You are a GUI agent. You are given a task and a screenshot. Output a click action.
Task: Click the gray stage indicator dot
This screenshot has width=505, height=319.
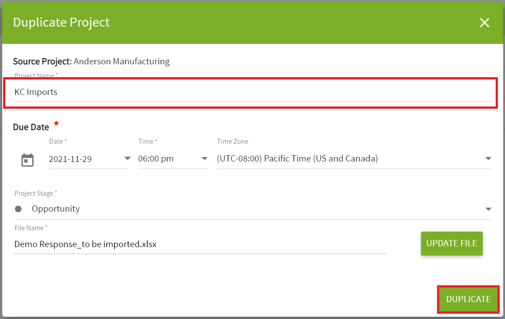(x=18, y=209)
